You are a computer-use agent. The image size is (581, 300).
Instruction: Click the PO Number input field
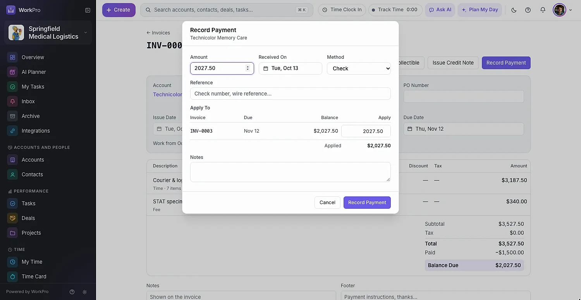coord(464,97)
